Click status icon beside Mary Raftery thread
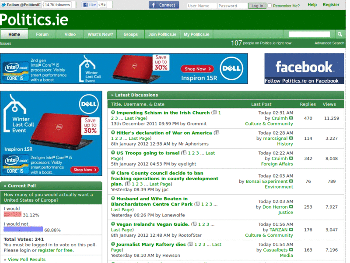The image size is (350, 263). [113, 244]
